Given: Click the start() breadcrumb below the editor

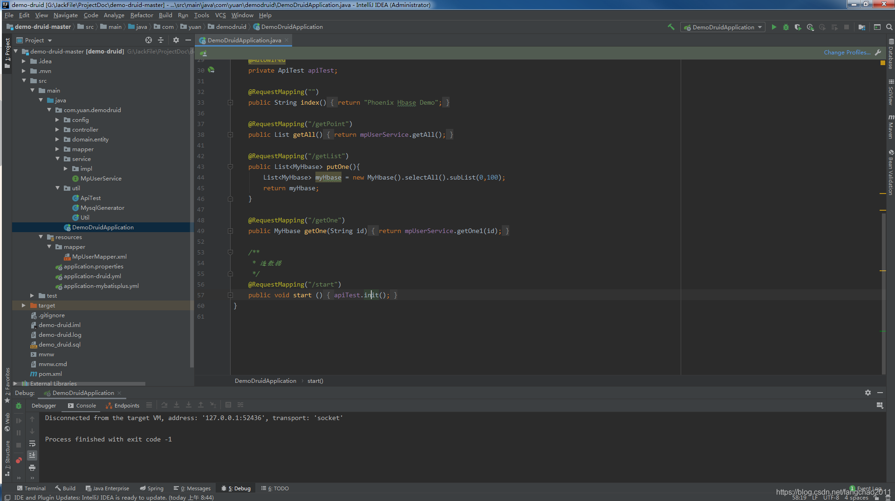Looking at the screenshot, I should (315, 381).
